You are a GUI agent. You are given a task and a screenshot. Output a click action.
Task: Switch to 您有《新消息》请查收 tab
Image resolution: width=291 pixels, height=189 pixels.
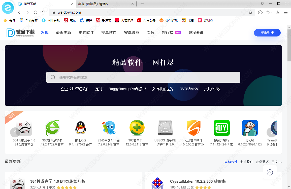tap(106, 4)
